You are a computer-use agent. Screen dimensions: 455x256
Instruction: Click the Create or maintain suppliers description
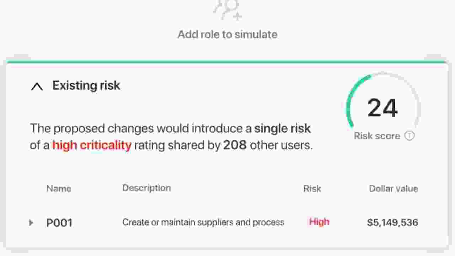[203, 222]
